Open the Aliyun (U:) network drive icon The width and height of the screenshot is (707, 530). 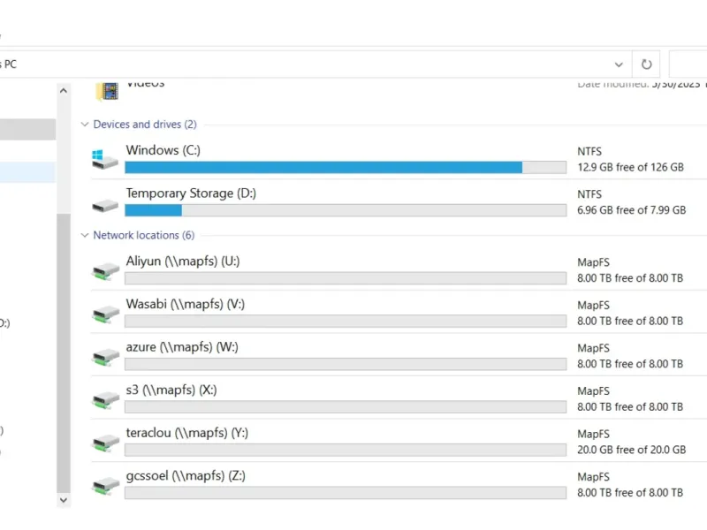[106, 270]
